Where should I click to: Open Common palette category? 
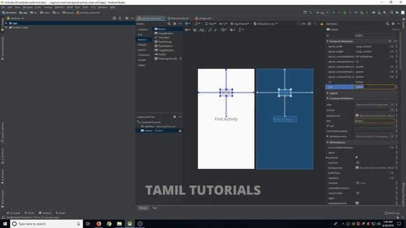pos(143,30)
